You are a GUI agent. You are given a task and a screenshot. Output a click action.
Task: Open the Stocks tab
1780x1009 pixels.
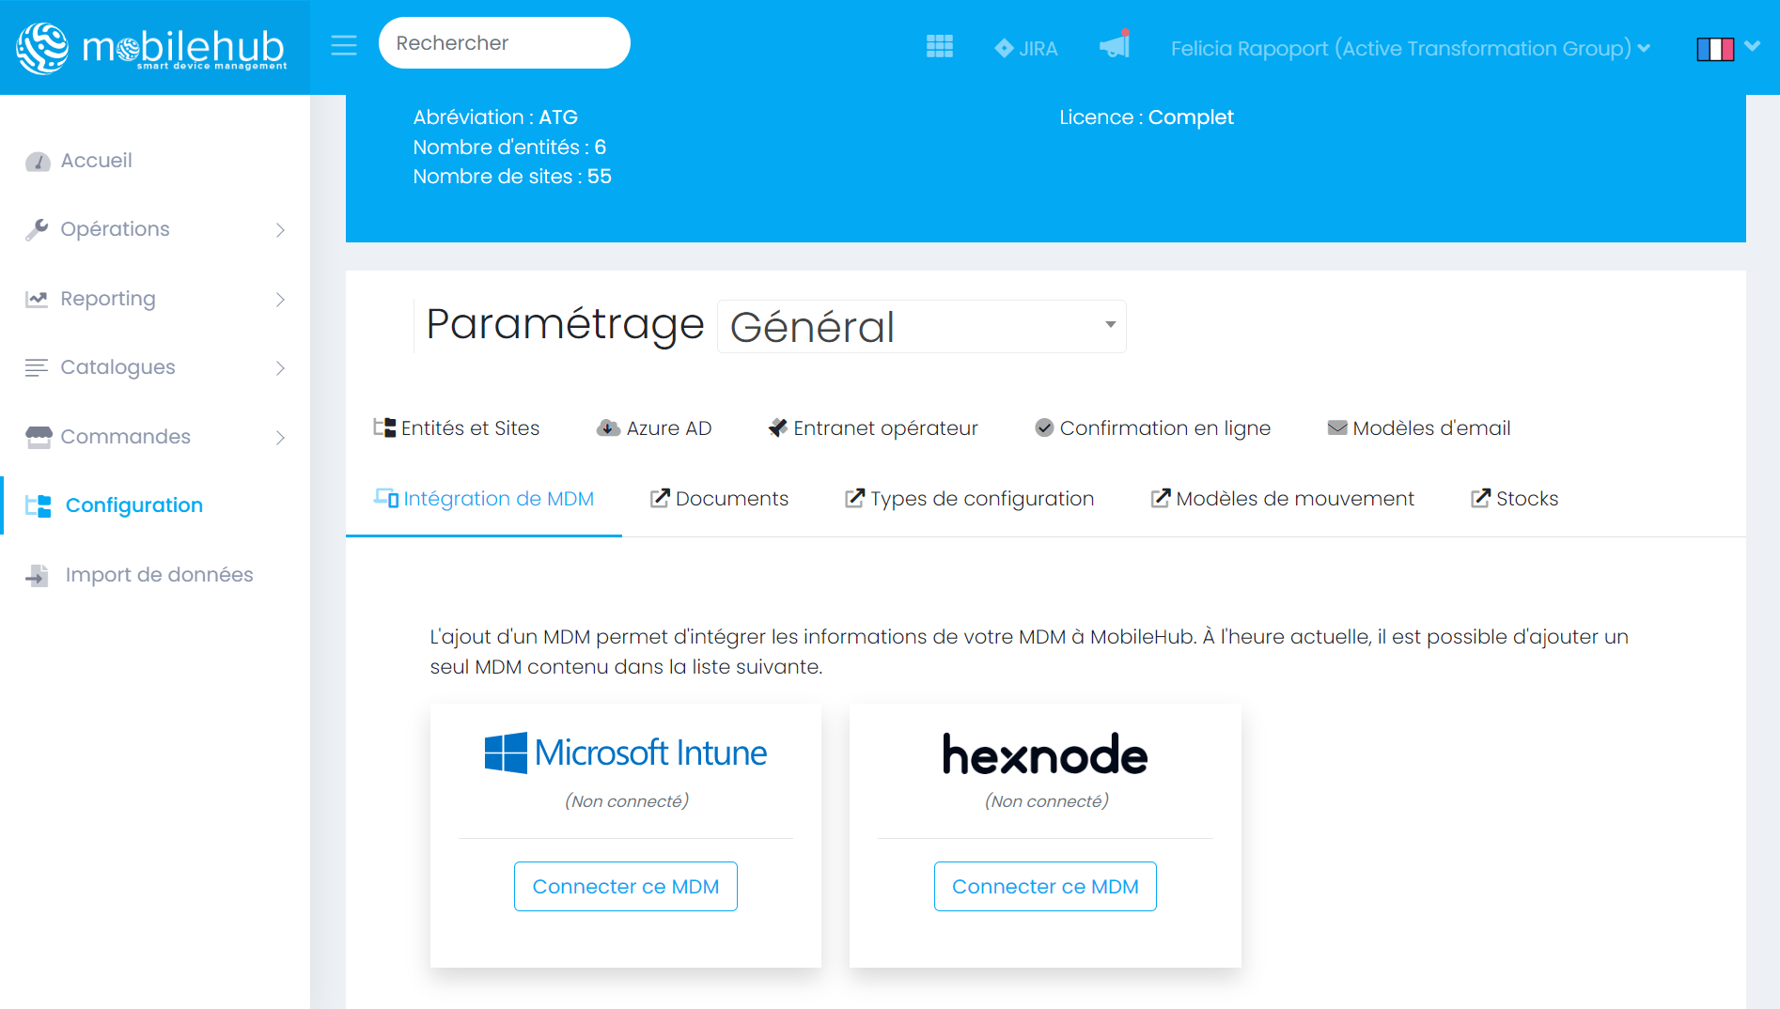[1515, 499]
